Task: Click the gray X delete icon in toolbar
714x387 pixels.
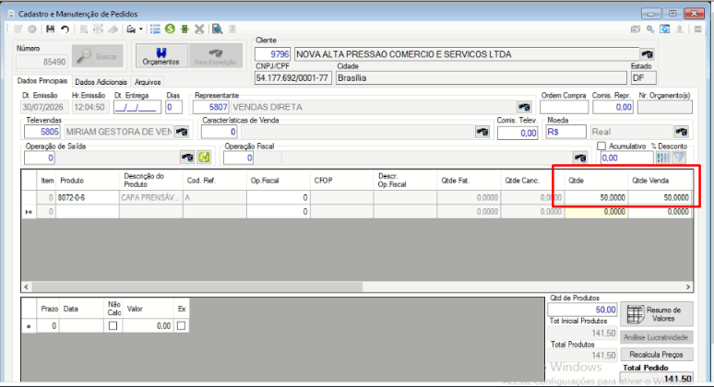Action: coord(199,29)
